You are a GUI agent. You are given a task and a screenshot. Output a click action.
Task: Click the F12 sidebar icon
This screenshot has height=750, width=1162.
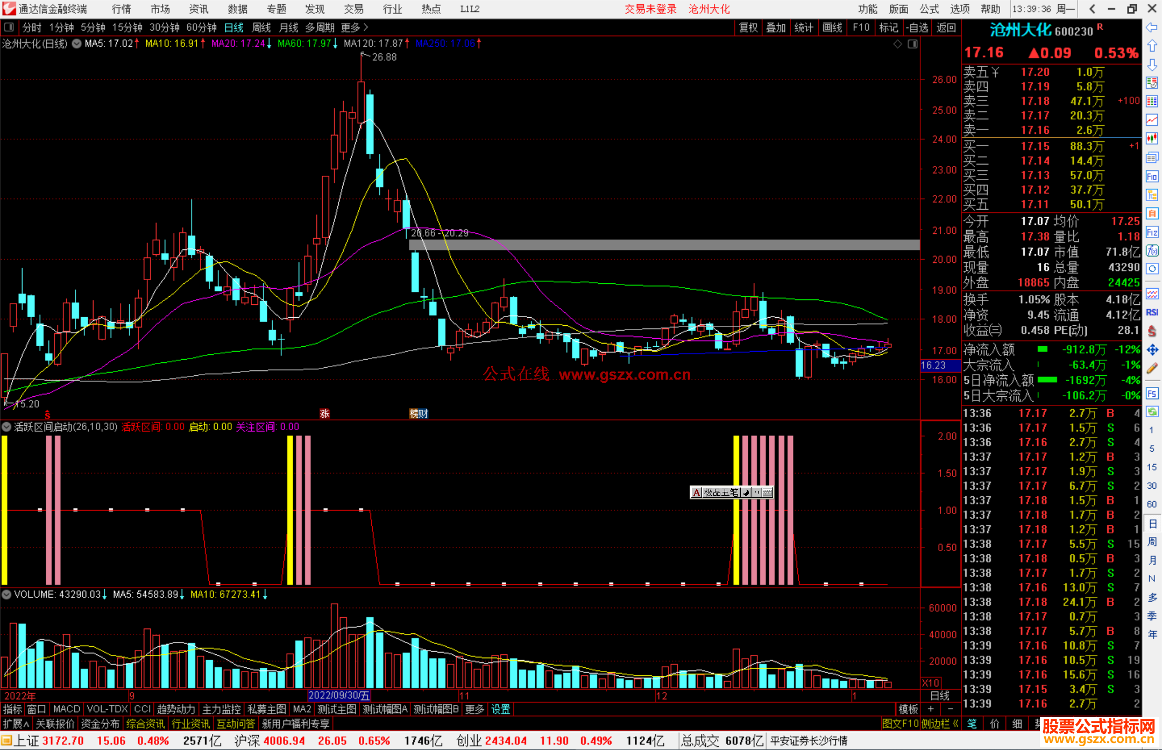[x=1152, y=232]
